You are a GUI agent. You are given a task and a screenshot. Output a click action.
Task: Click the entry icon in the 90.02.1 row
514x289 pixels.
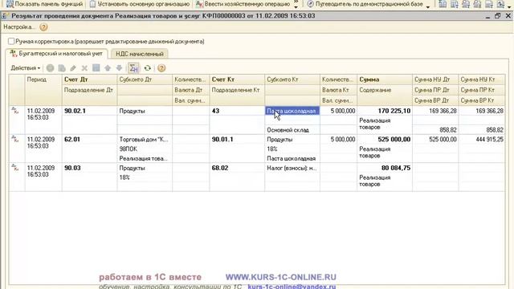tap(15, 111)
